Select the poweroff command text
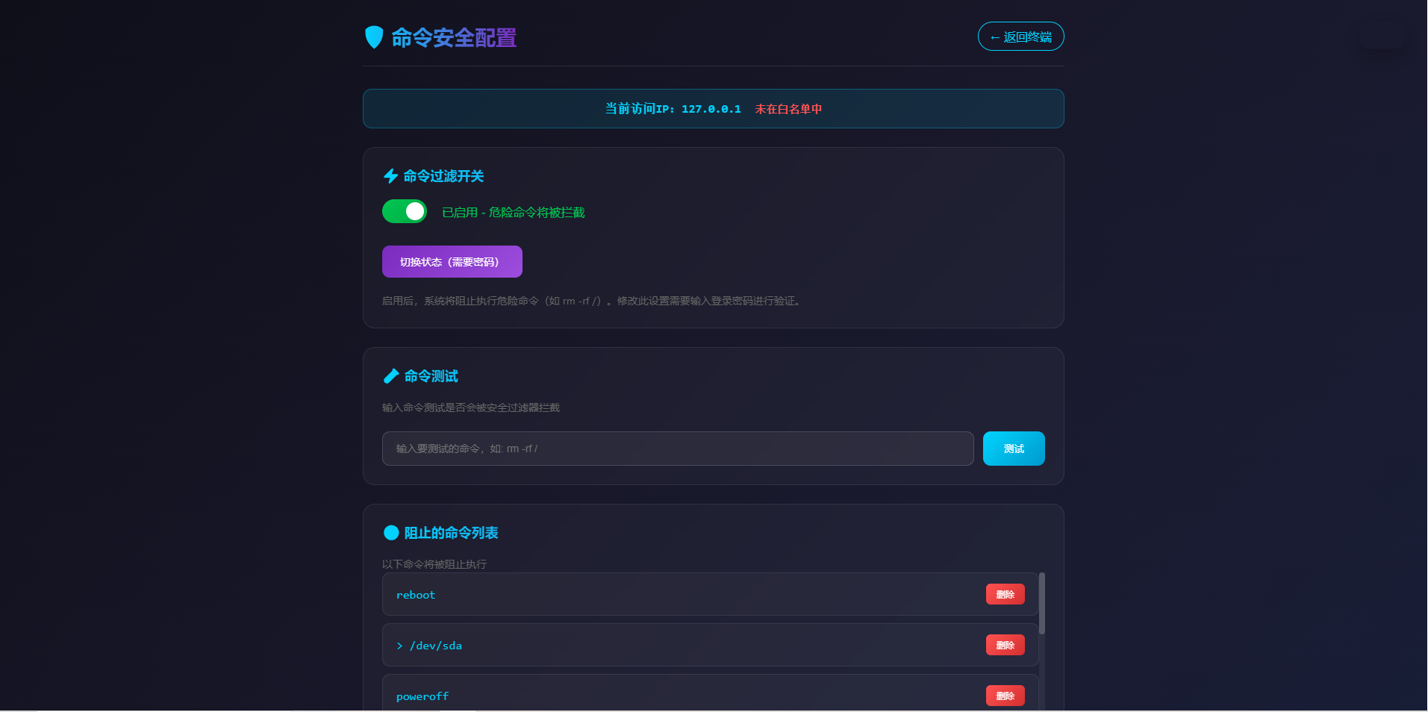This screenshot has width=1428, height=712. click(x=423, y=696)
